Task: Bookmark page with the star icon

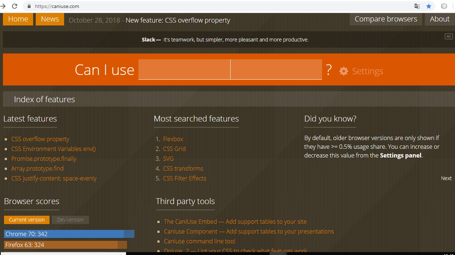Action: pyautogui.click(x=429, y=6)
